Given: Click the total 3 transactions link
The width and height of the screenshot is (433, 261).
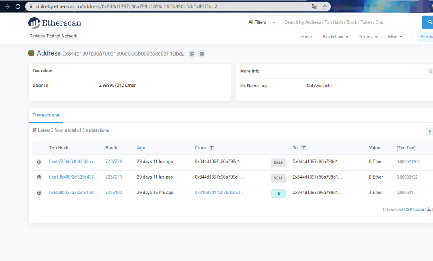Looking at the screenshot, I should pos(83,130).
